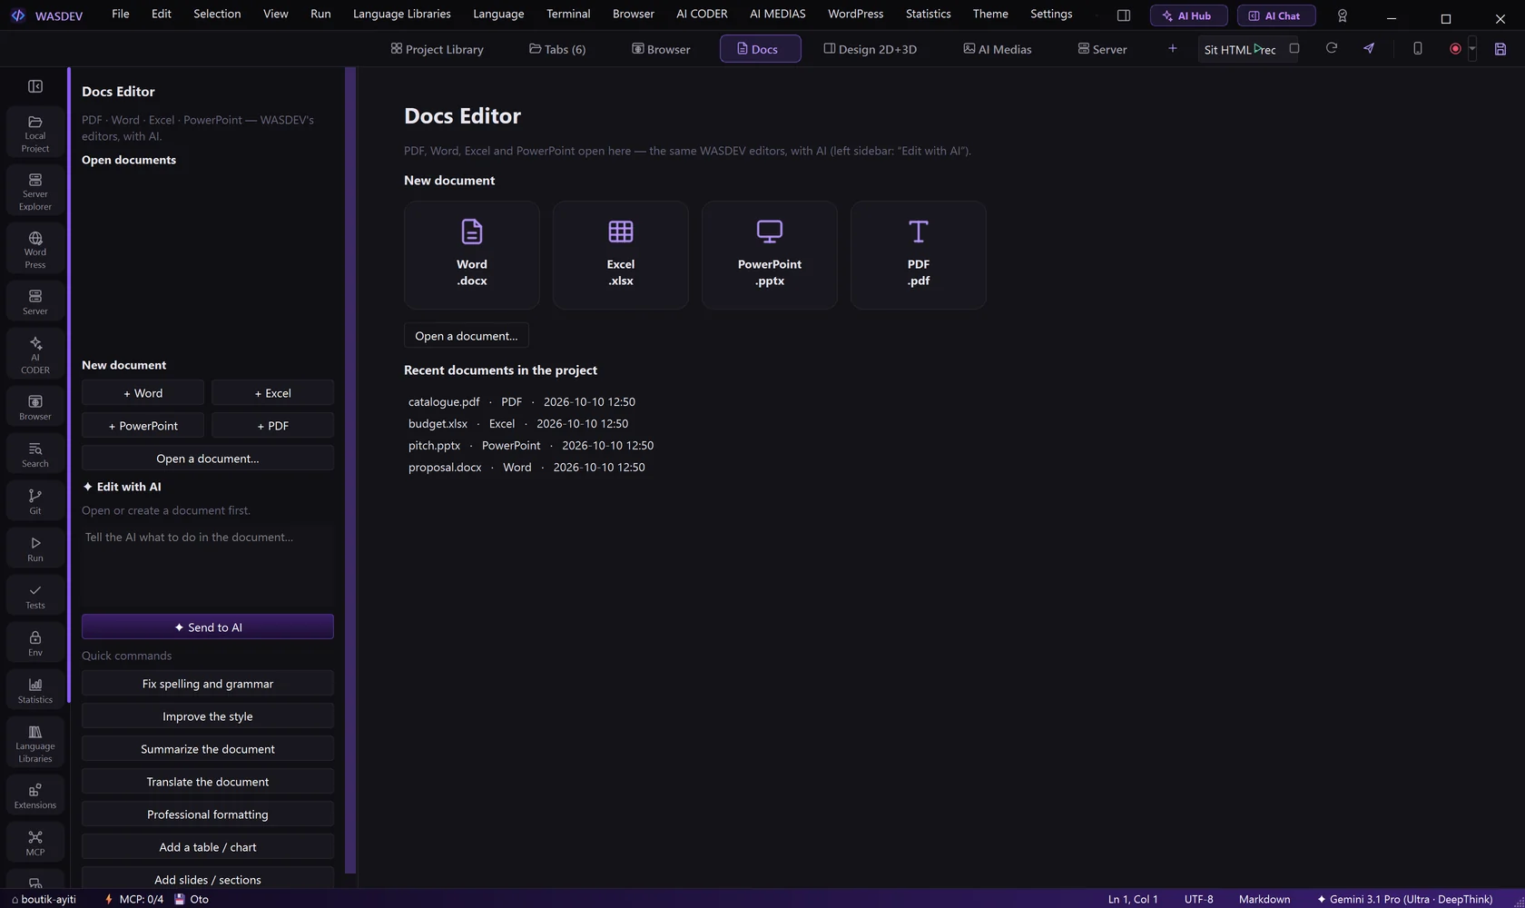Open recent file budget.xlsx
This screenshot has width=1525, height=908.
[518, 423]
